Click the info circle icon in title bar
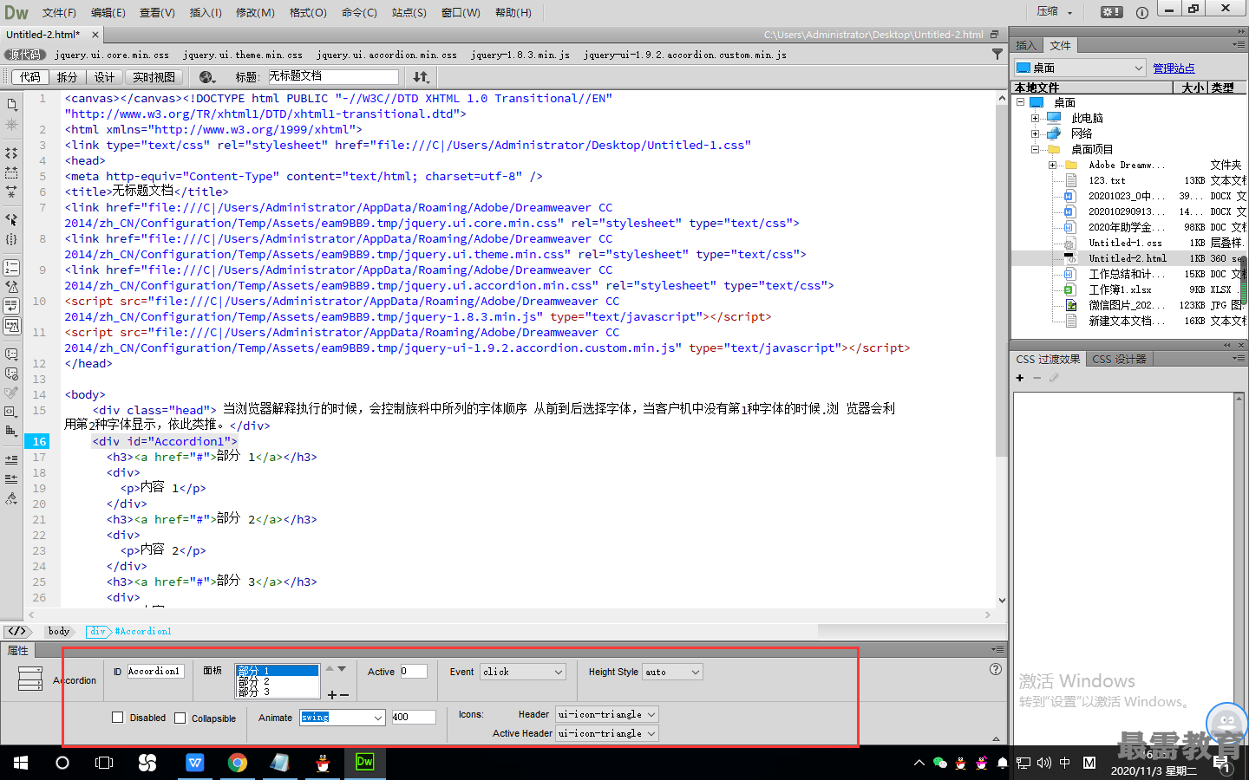Screen dimensions: 1249x780 1142,12
